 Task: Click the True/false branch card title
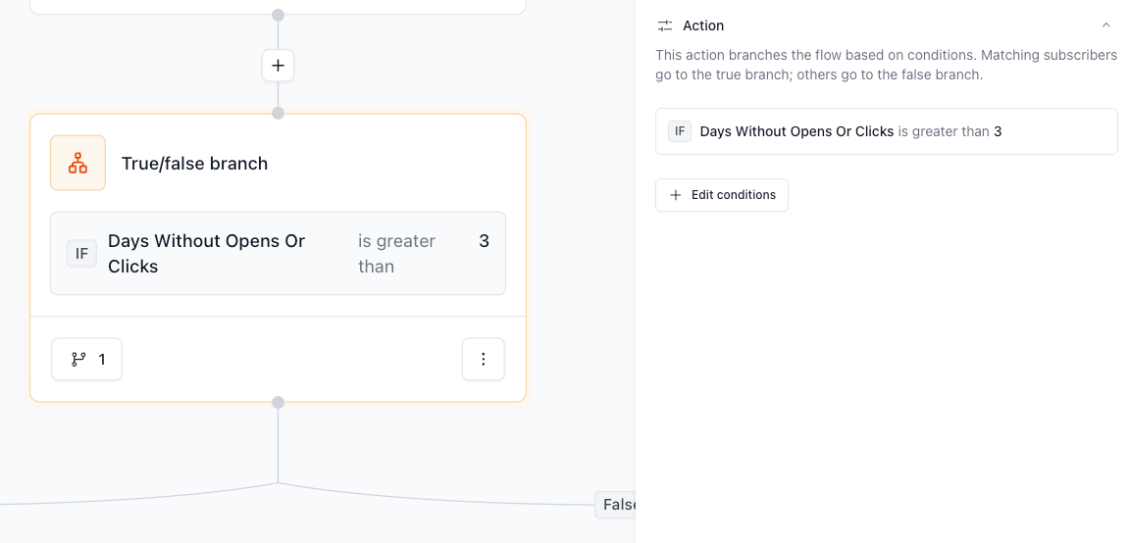pyautogui.click(x=194, y=164)
